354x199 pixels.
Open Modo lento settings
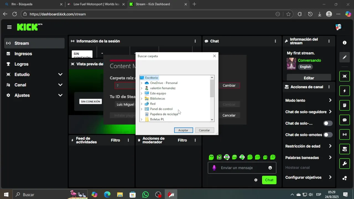tap(309, 100)
